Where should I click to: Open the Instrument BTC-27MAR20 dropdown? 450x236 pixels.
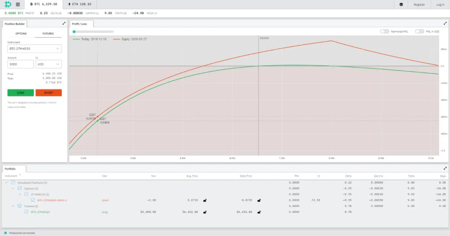pos(34,49)
